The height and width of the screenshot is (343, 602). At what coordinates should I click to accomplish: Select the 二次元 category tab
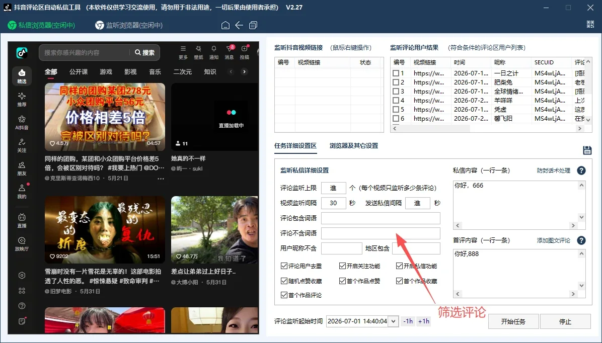pyautogui.click(x=182, y=72)
